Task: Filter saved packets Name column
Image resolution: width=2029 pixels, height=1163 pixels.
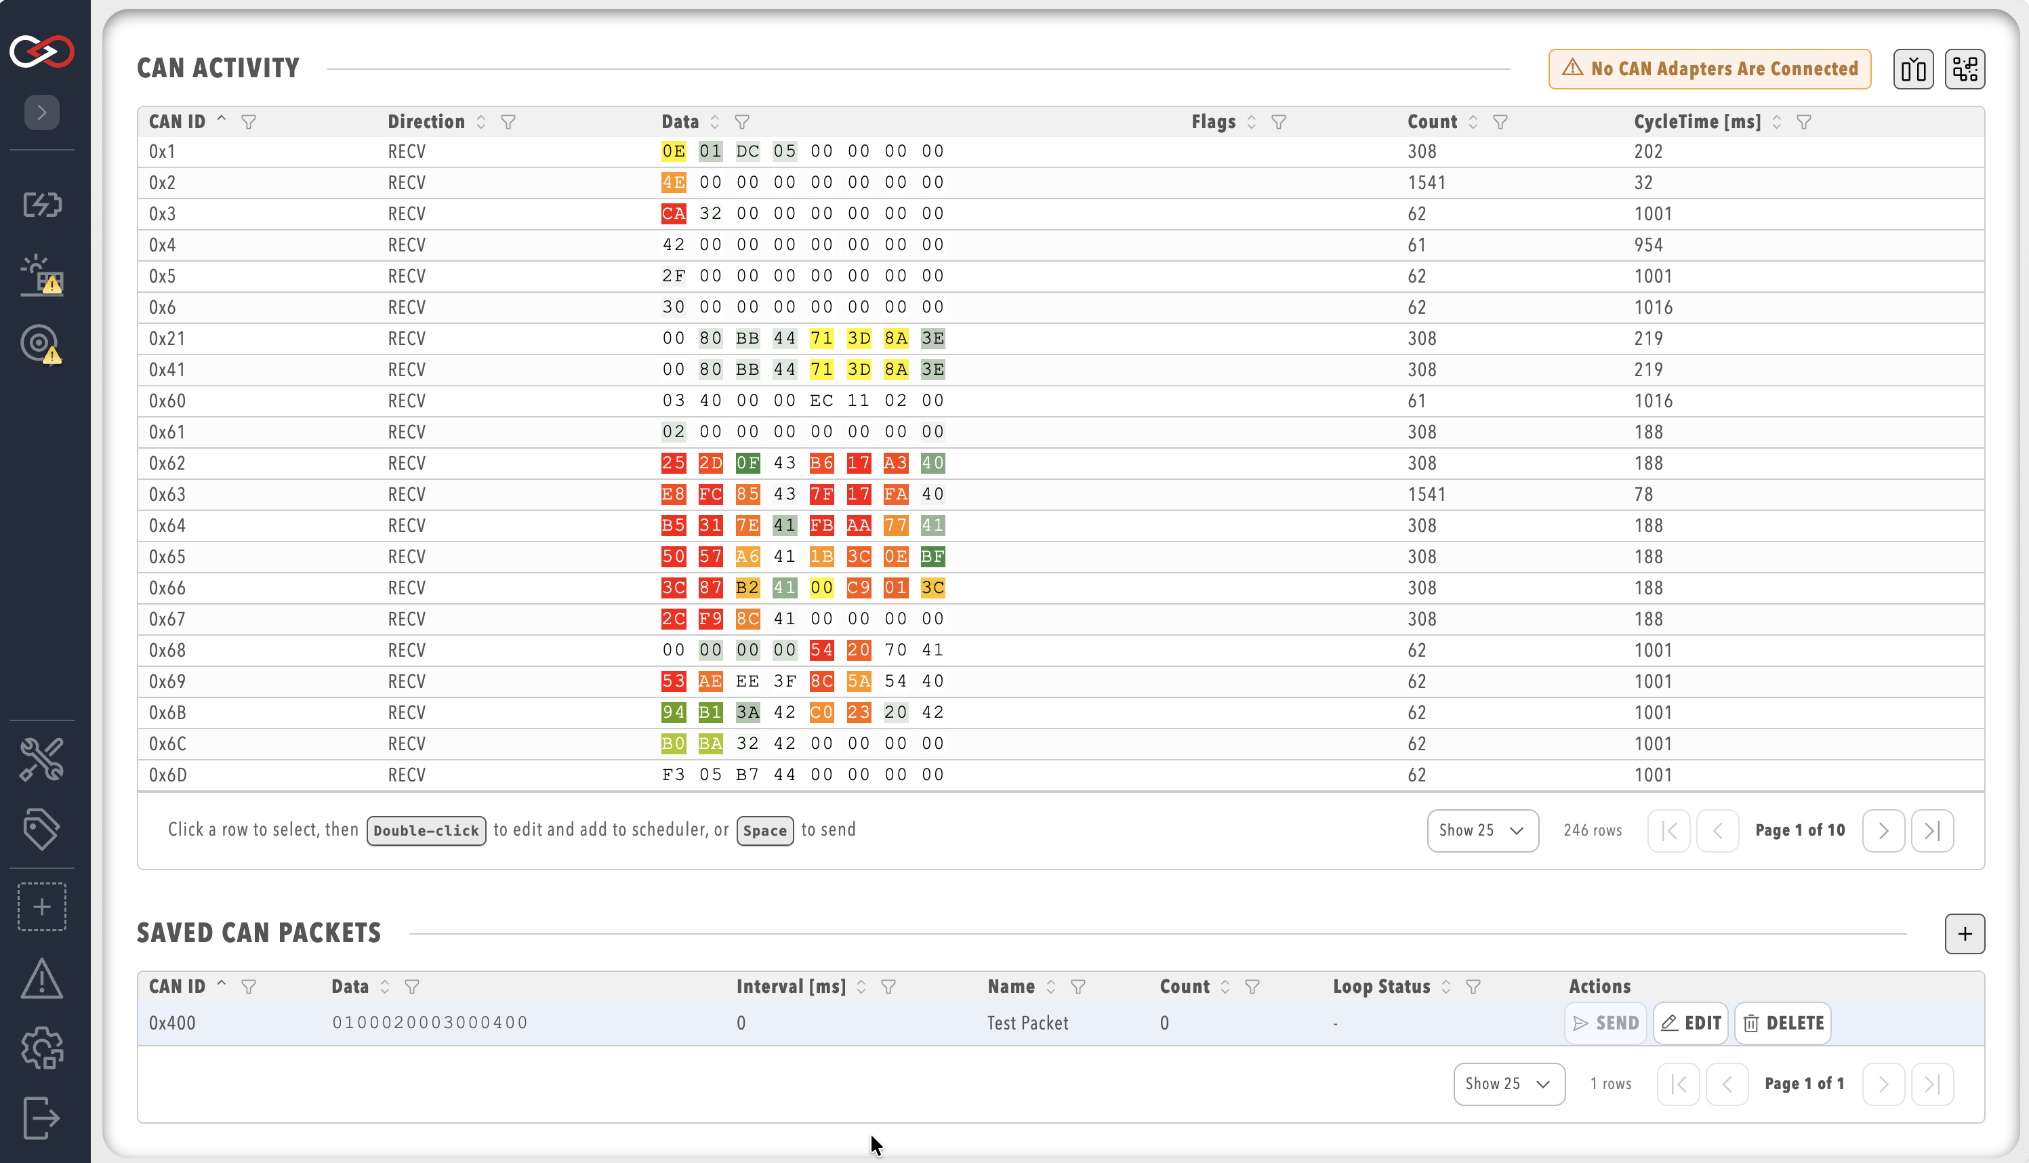Action: [1079, 987]
